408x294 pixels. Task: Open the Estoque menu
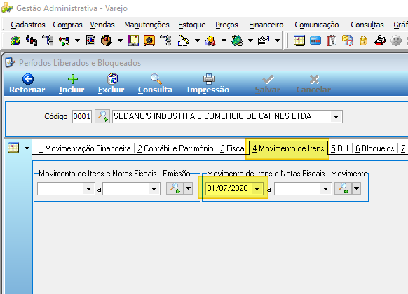tap(192, 24)
